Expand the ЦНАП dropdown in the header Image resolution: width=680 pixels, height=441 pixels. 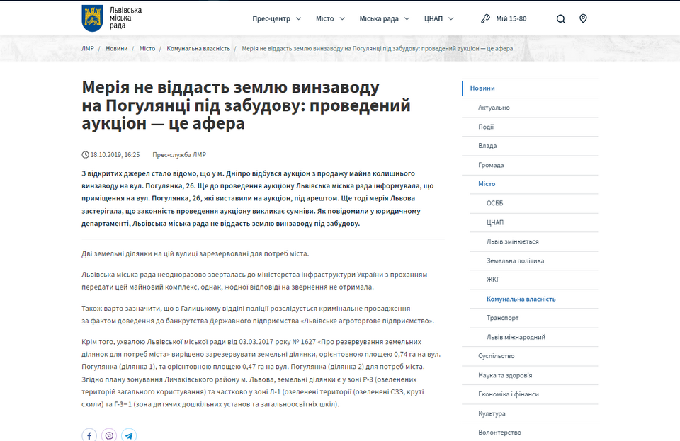click(x=439, y=18)
